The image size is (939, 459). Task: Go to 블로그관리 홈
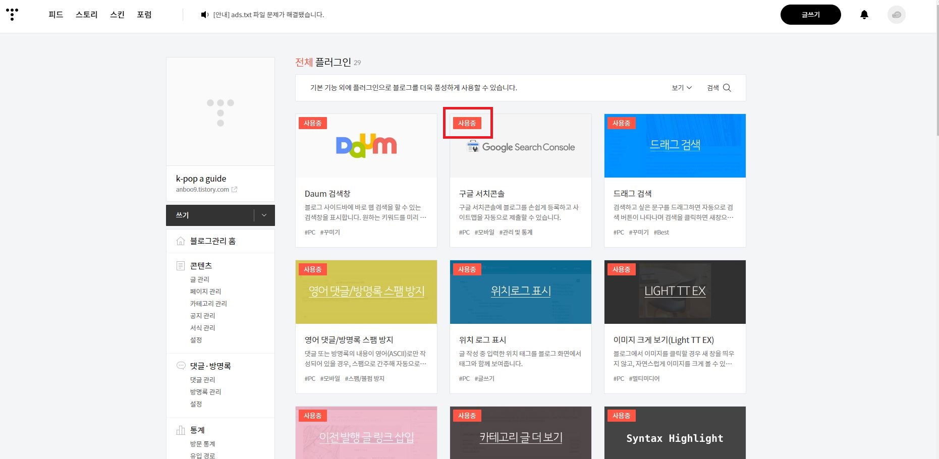(213, 241)
